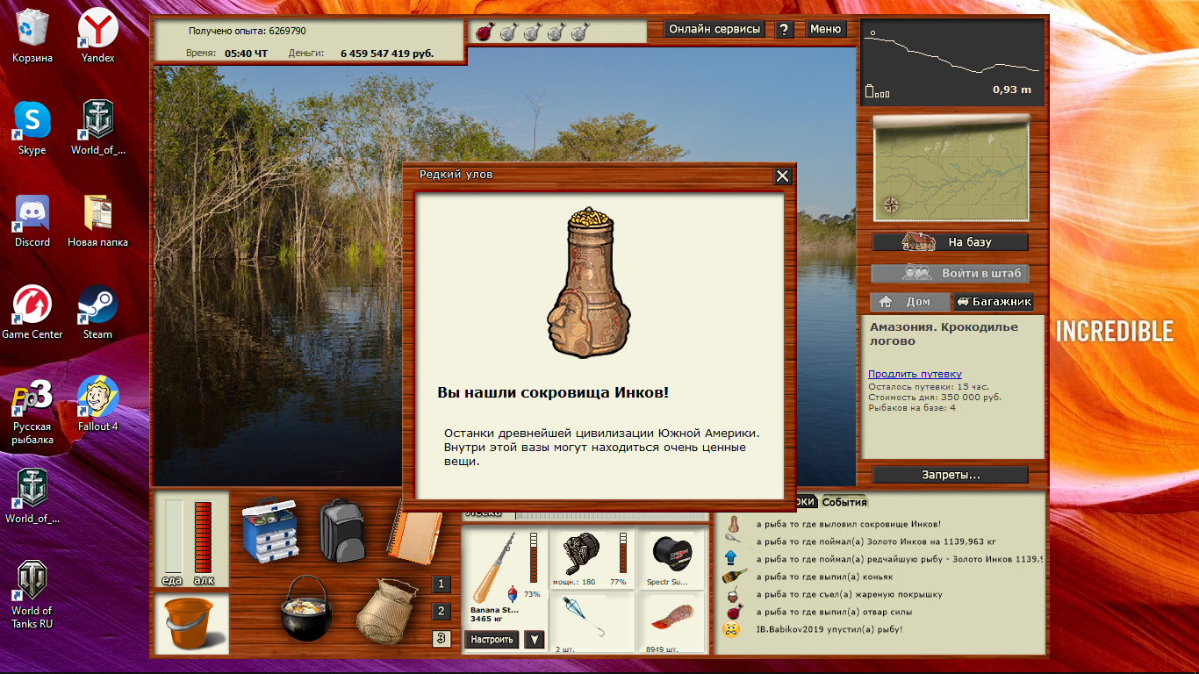Click event: выловил сокровище Инков
The image size is (1199, 674).
pyautogui.click(x=848, y=524)
